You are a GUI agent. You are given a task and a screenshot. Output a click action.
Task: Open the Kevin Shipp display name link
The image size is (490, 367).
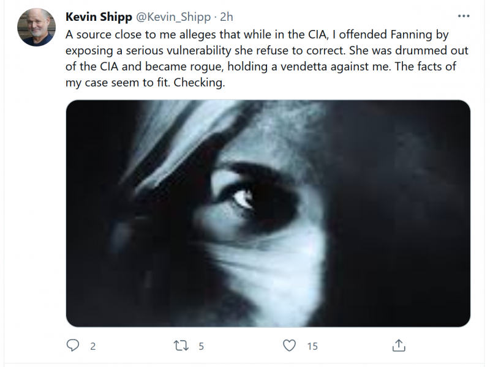97,17
